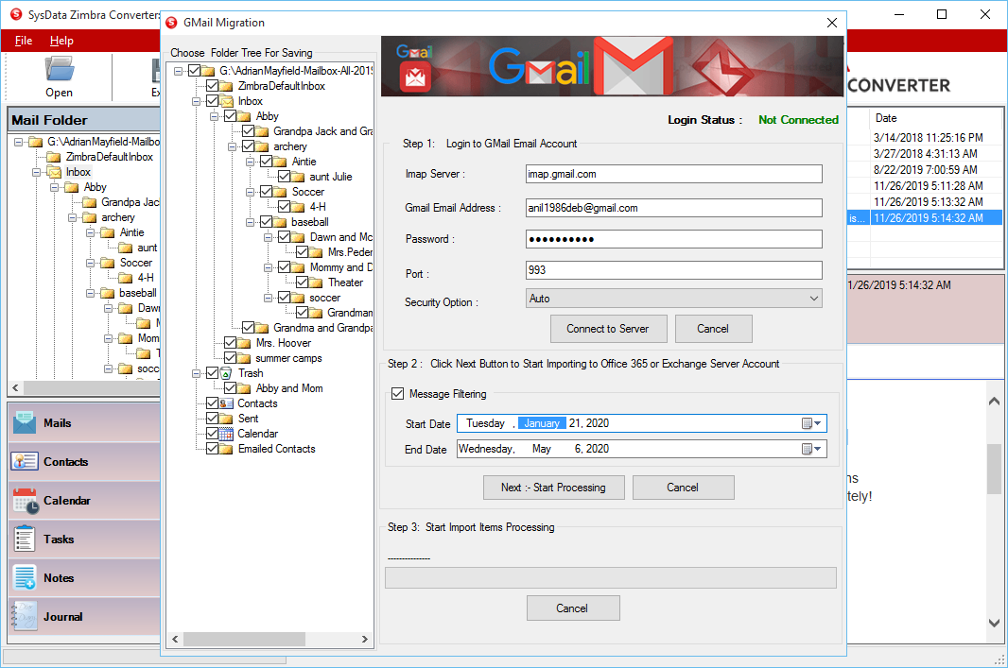Screen dimensions: 1008x668
Task: Click the Step 3 import progress bar
Action: [610, 577]
